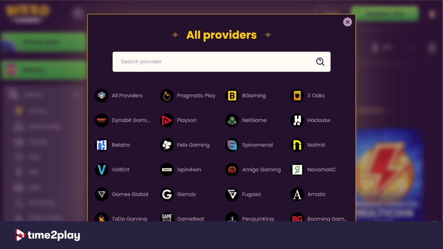443x249 pixels.
Task: Click the 'NetGame' text
Action: [254, 120]
